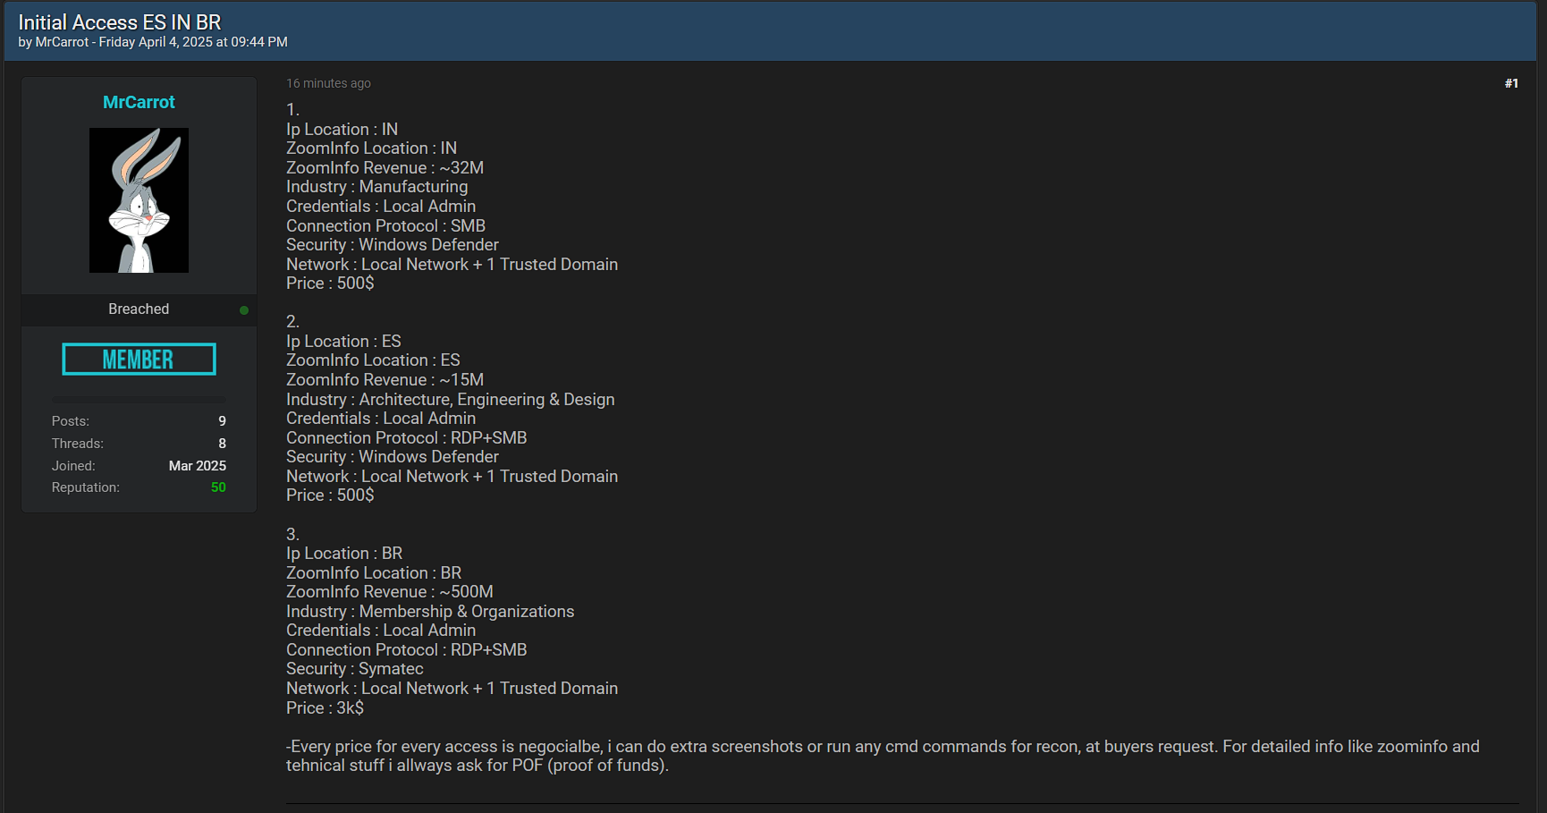Click the Bugs Bunny avatar image
This screenshot has height=813, width=1547.
139,200
